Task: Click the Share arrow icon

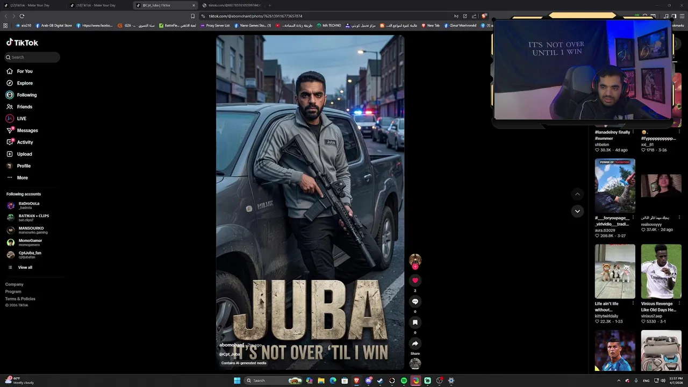Action: point(415,343)
